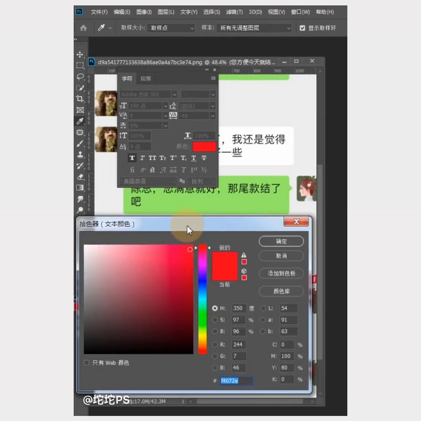Apply underline formatting in the Character panel
The image size is (421, 421).
pos(194,157)
